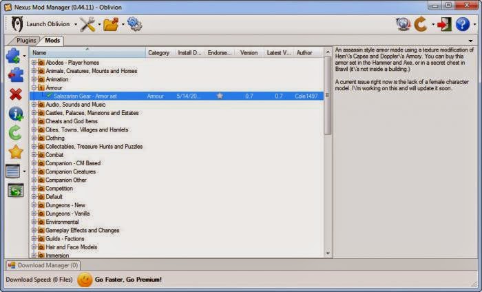Image resolution: width=482 pixels, height=292 pixels.
Task: Select the Companion Other category
Action: (66, 180)
